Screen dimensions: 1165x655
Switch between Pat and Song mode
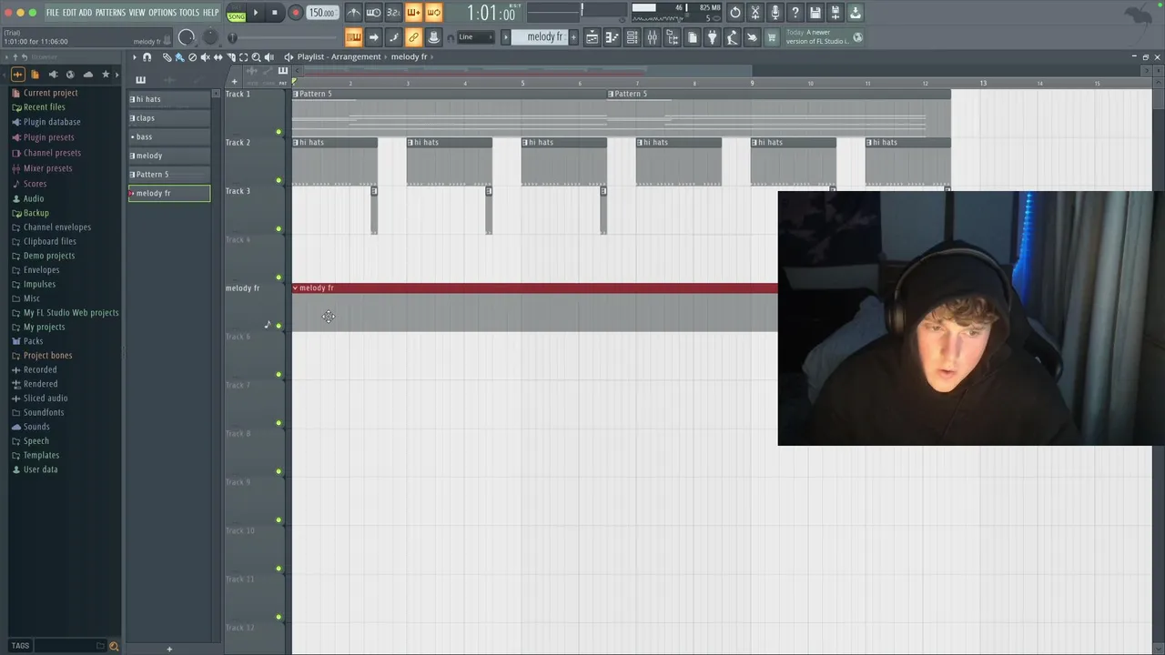[236, 13]
